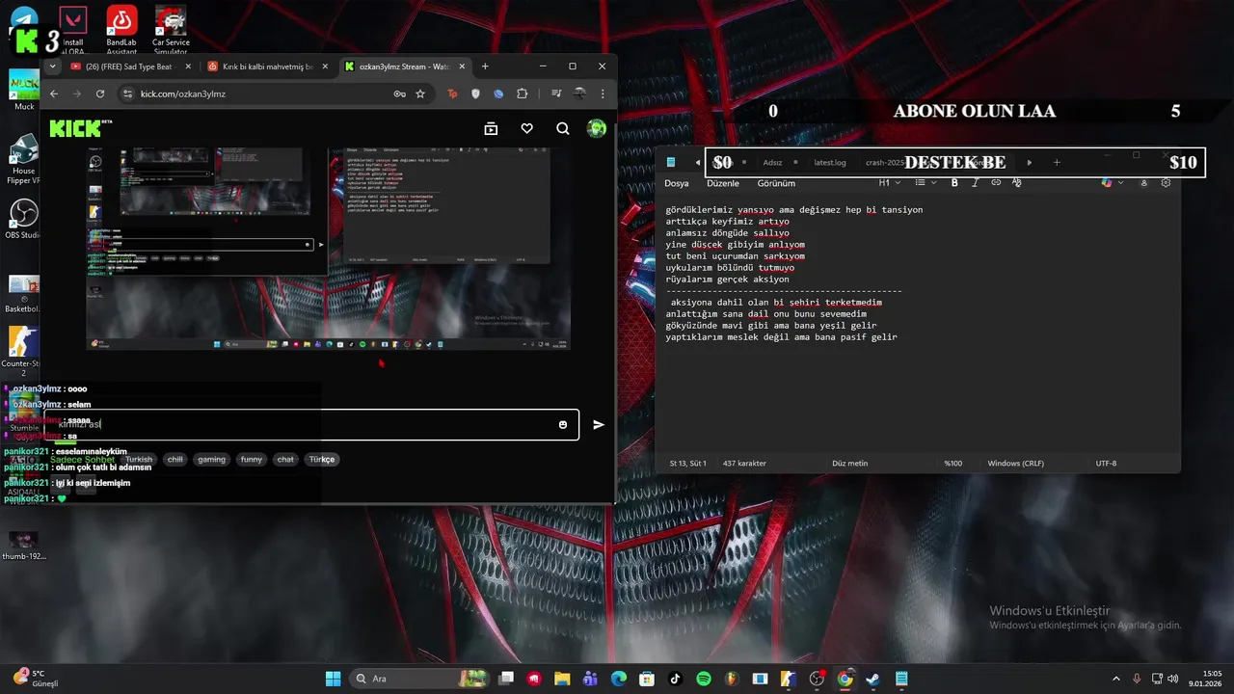Image resolution: width=1234 pixels, height=694 pixels.
Task: Open the Görünüm menu in Notepad
Action: tap(776, 183)
